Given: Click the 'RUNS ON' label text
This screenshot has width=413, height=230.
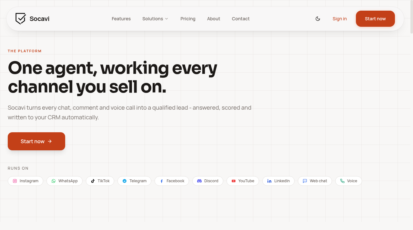Looking at the screenshot, I should (18, 168).
